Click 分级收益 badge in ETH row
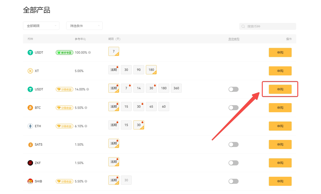Screen dimensions: 321x194 [x=64, y=126]
